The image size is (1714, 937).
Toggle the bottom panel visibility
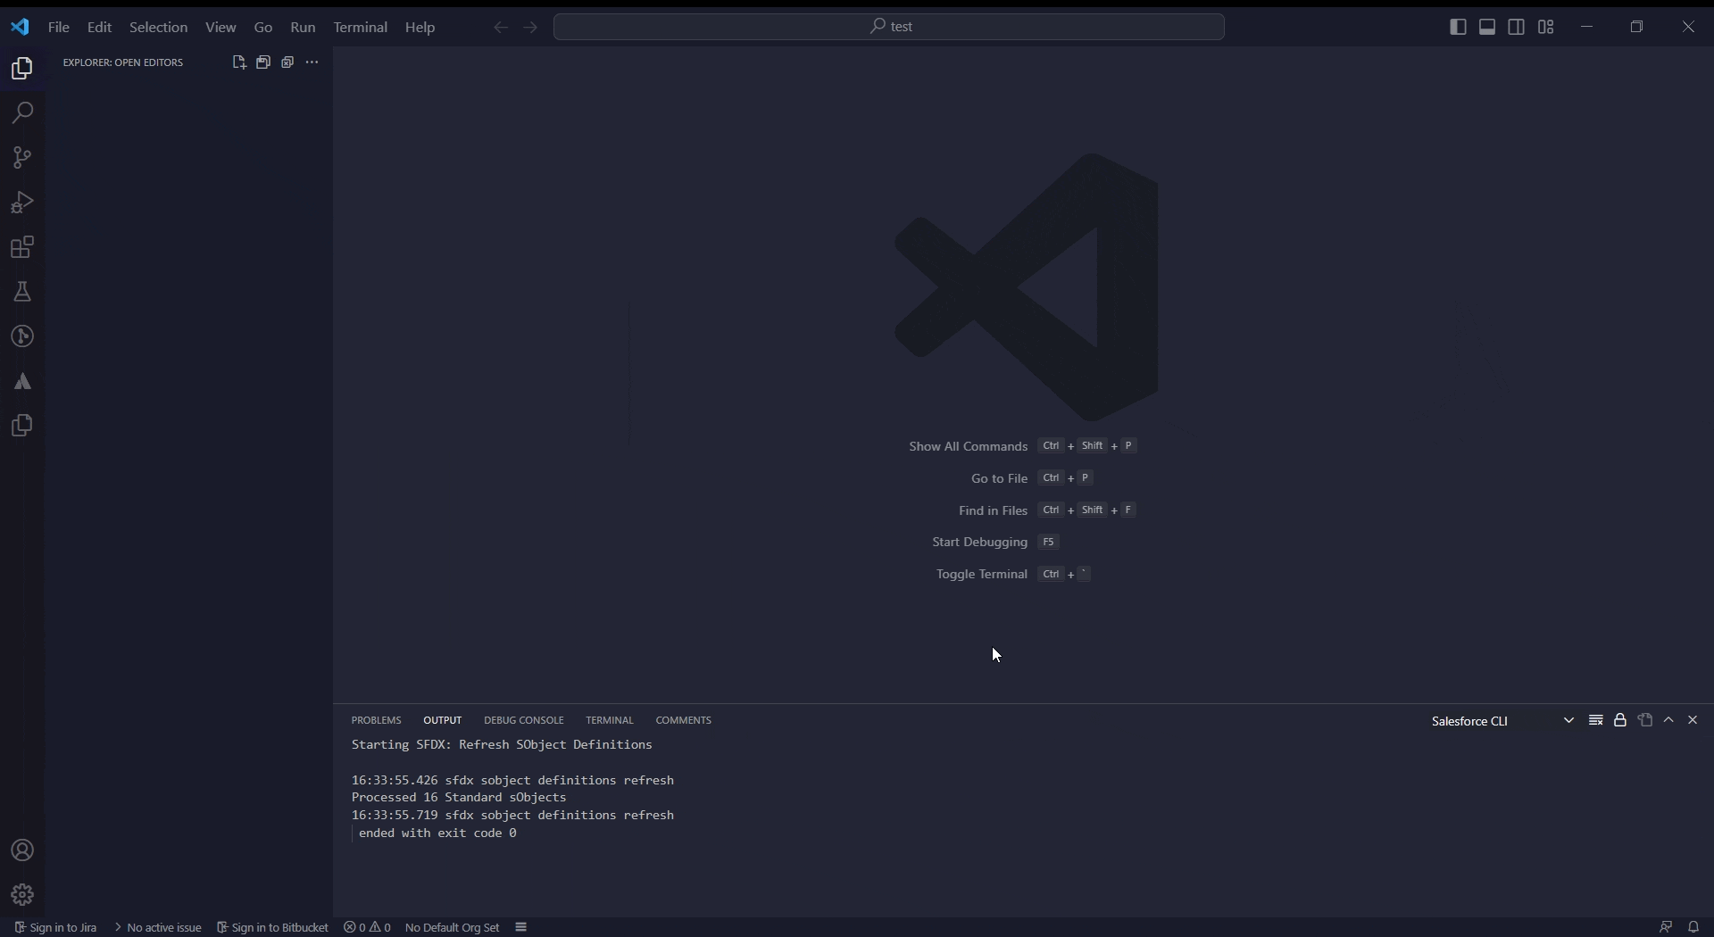[x=1486, y=27]
